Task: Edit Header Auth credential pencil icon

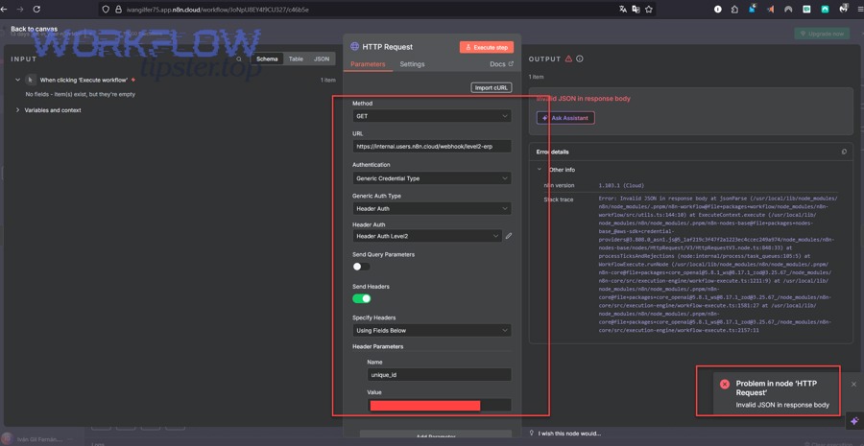Action: click(x=509, y=236)
